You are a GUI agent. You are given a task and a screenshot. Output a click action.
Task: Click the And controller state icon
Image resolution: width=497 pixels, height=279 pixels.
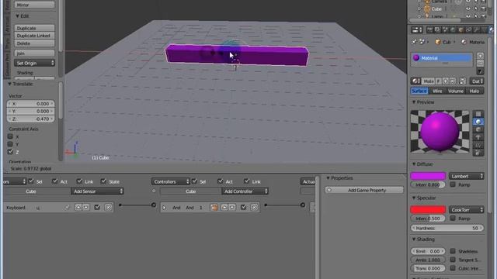[x=214, y=207]
